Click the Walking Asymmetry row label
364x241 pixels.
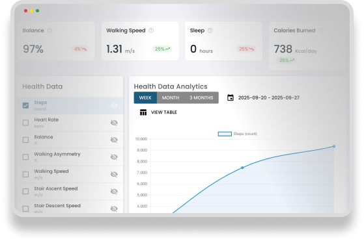57,154
